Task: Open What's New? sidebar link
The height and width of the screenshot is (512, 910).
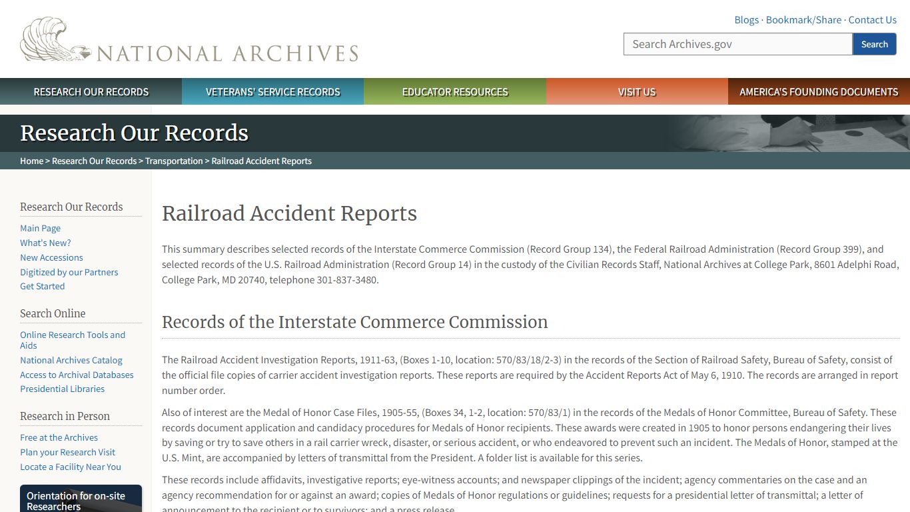Action: pos(45,243)
